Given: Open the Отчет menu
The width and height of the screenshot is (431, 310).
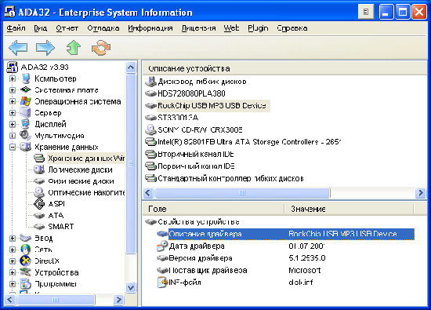Looking at the screenshot, I should click(x=67, y=28).
